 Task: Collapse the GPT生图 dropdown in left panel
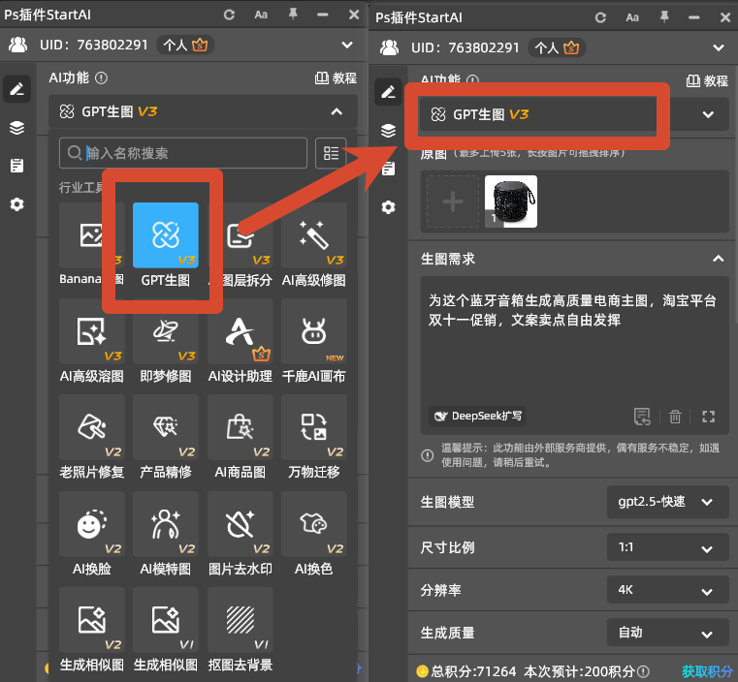pos(337,111)
